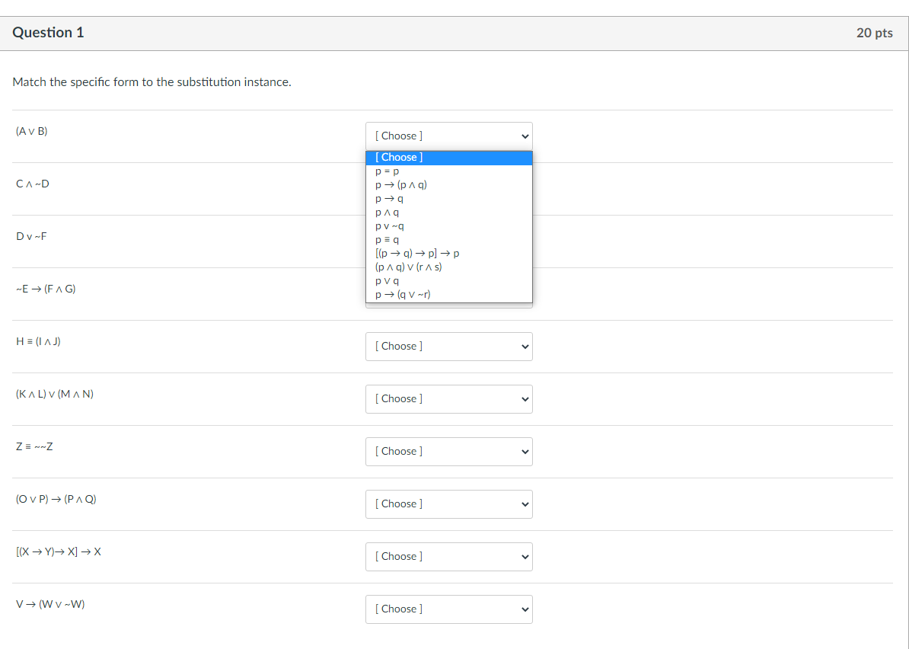Open the dropdown next to H ≡ (I ∧ J)

click(449, 346)
